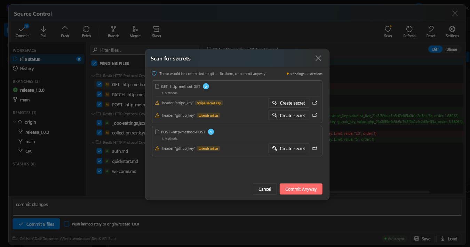This screenshot has height=247, width=470.
Task: Click the Commit Anyway button
Action: [301, 189]
